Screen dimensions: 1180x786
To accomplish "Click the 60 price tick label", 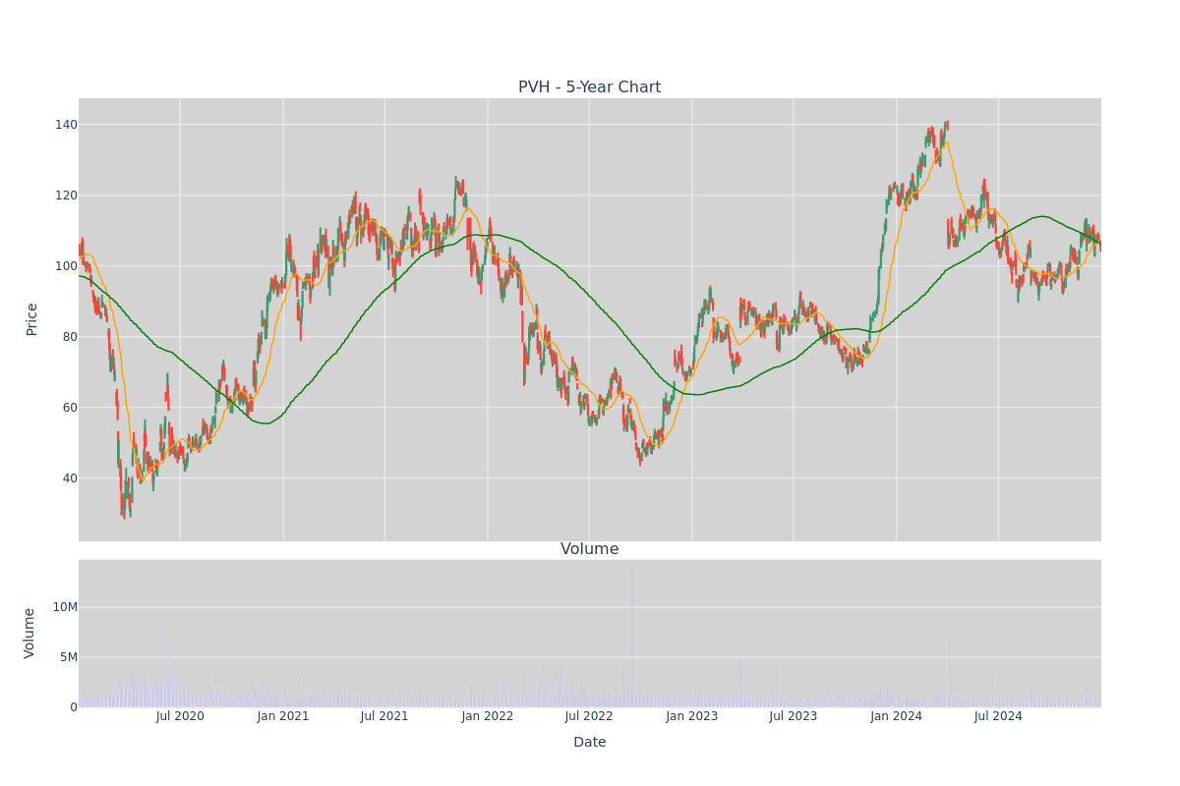I will pos(70,408).
